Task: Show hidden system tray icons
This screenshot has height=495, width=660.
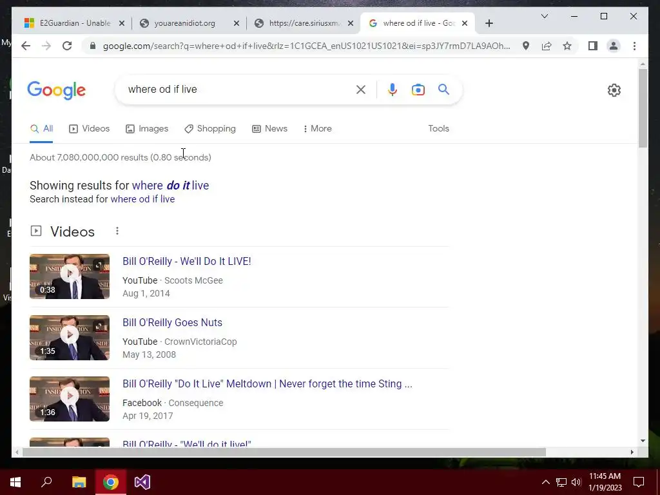Action: [x=545, y=482]
